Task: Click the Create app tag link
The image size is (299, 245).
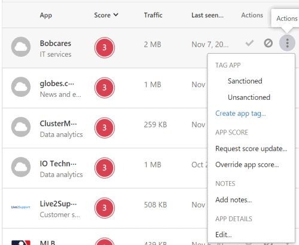Action: click(240, 114)
